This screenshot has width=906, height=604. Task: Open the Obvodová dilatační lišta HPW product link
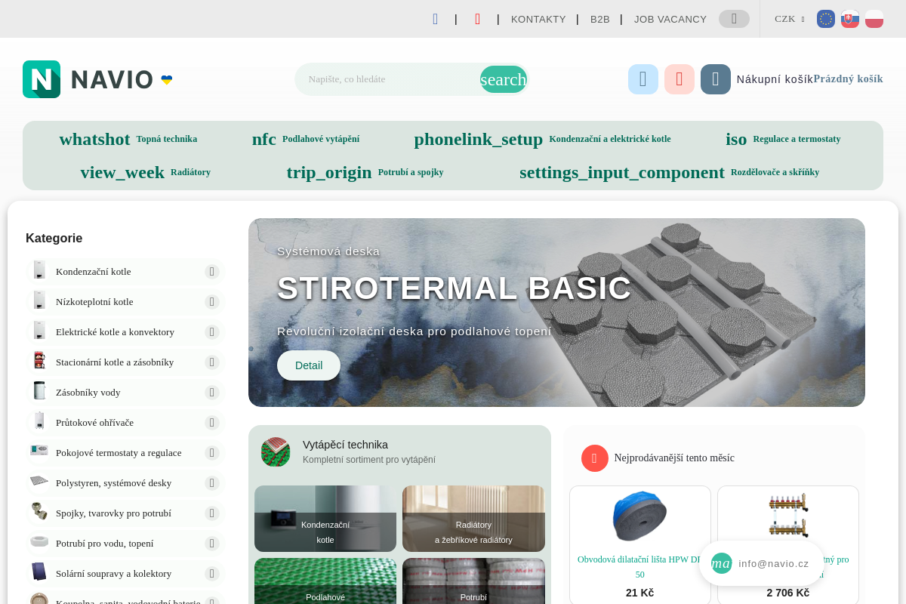pos(640,567)
